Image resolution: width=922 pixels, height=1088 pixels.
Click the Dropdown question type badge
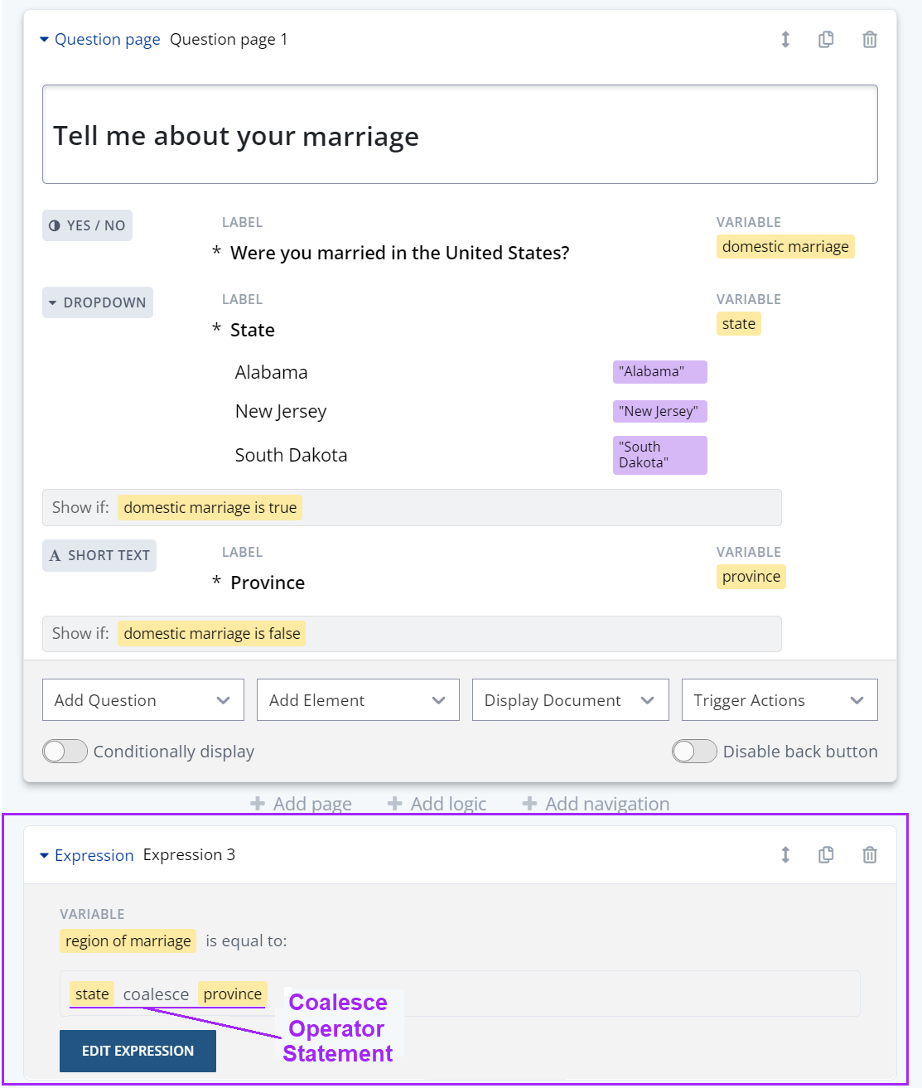[x=98, y=302]
